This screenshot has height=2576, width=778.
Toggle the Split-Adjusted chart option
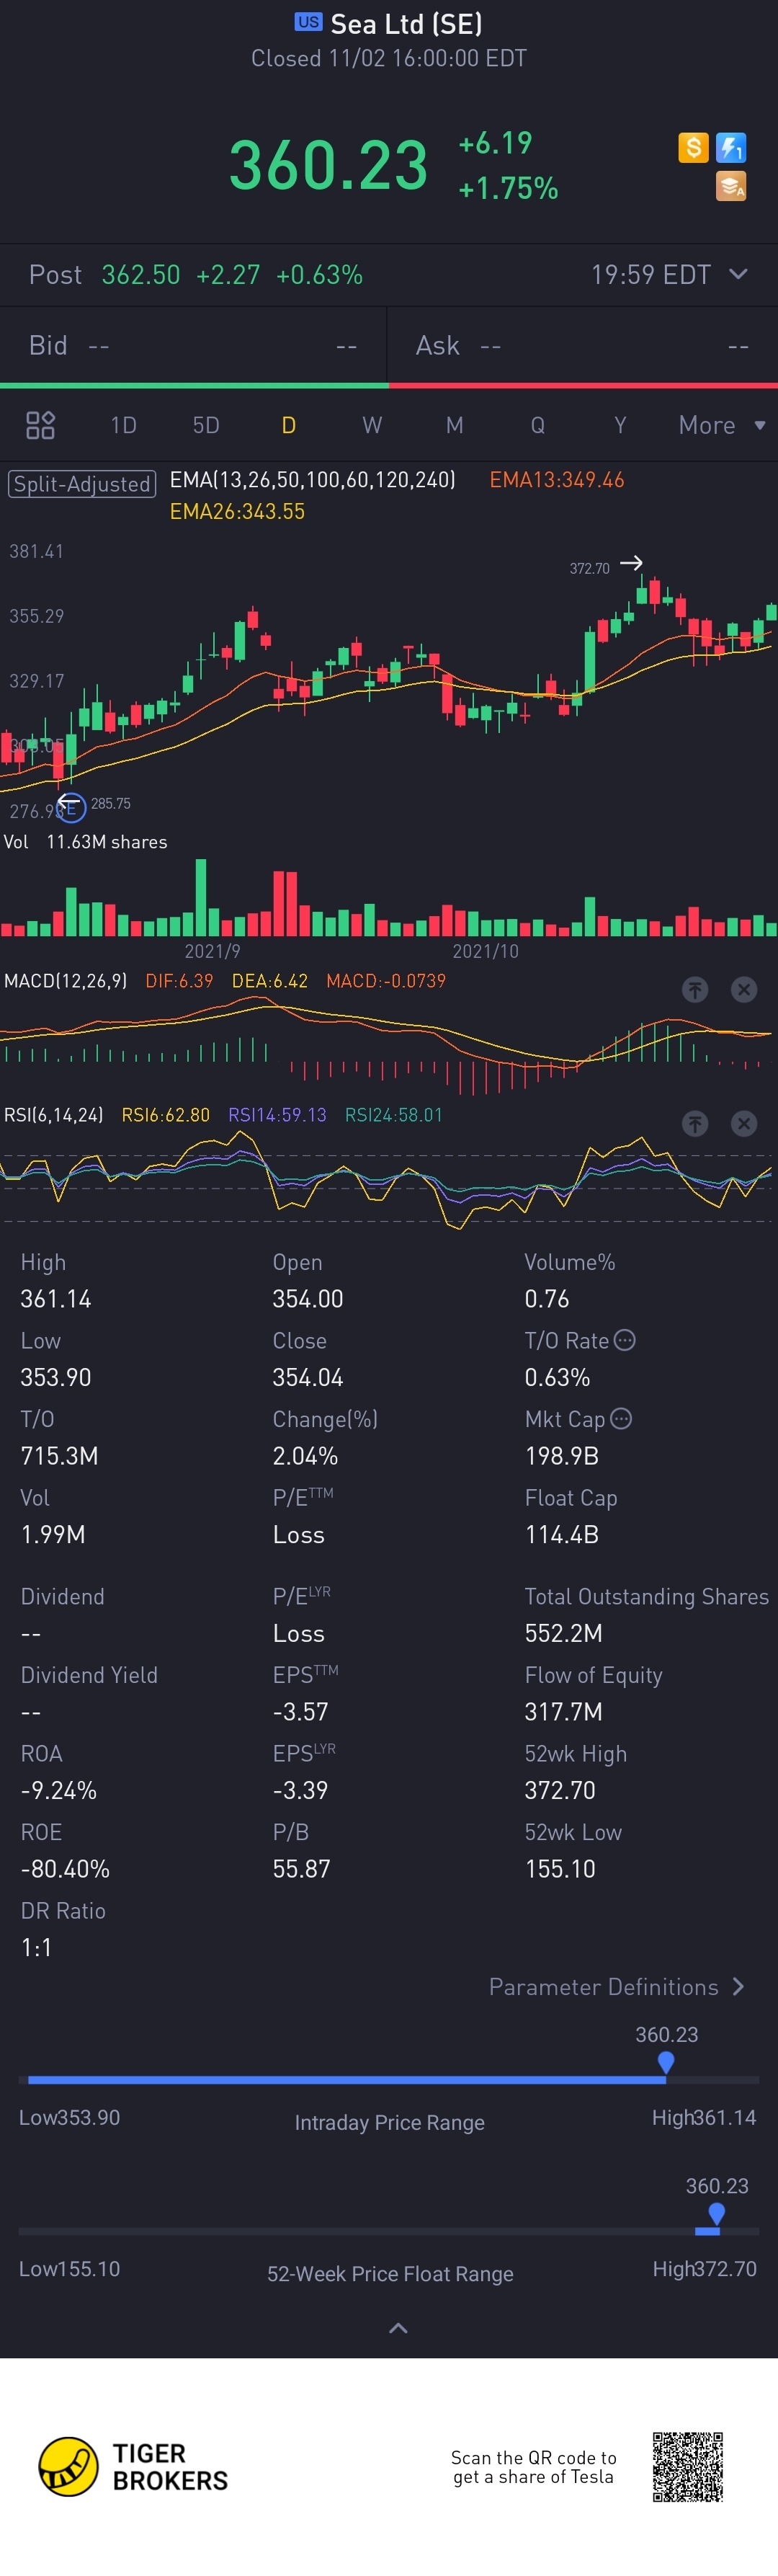click(x=82, y=484)
